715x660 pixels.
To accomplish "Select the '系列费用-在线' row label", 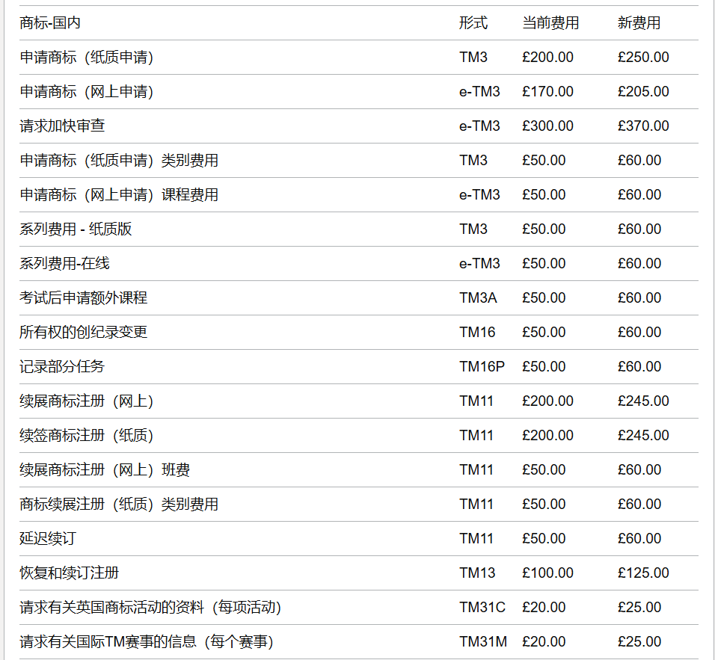I will [65, 263].
